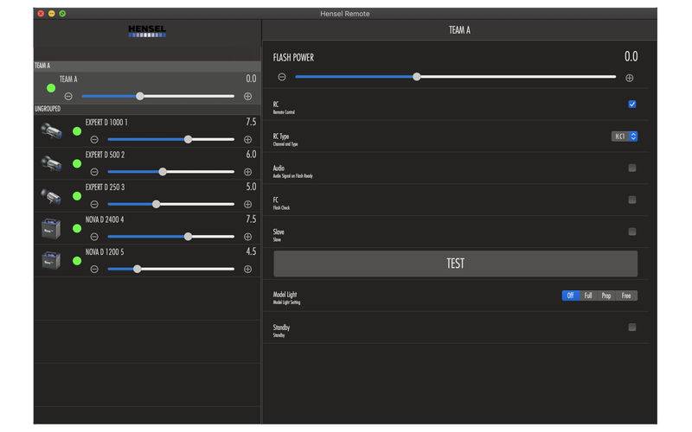Click green status dot of Nova D 2400 4
The width and height of the screenshot is (692, 432).
coord(77,228)
